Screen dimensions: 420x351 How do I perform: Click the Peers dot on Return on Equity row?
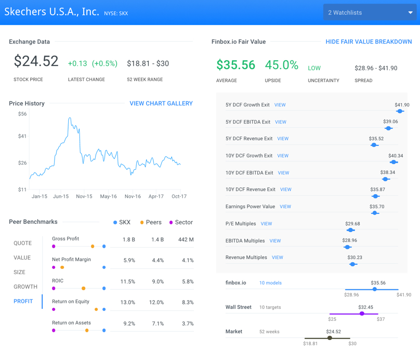[96, 309]
